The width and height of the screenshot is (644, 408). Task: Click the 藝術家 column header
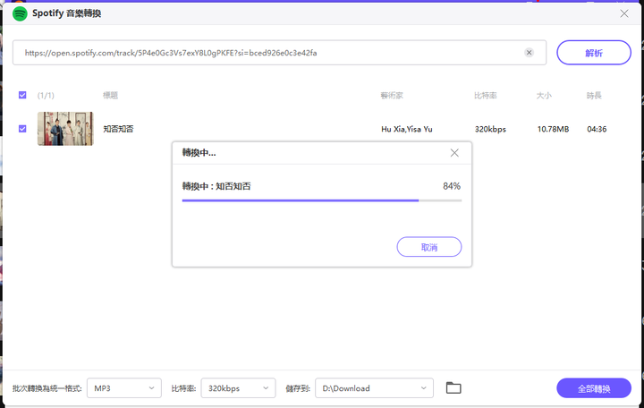point(392,96)
